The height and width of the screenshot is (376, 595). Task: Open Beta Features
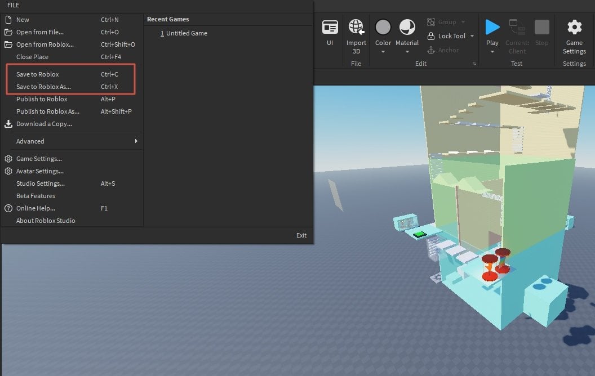72,196
